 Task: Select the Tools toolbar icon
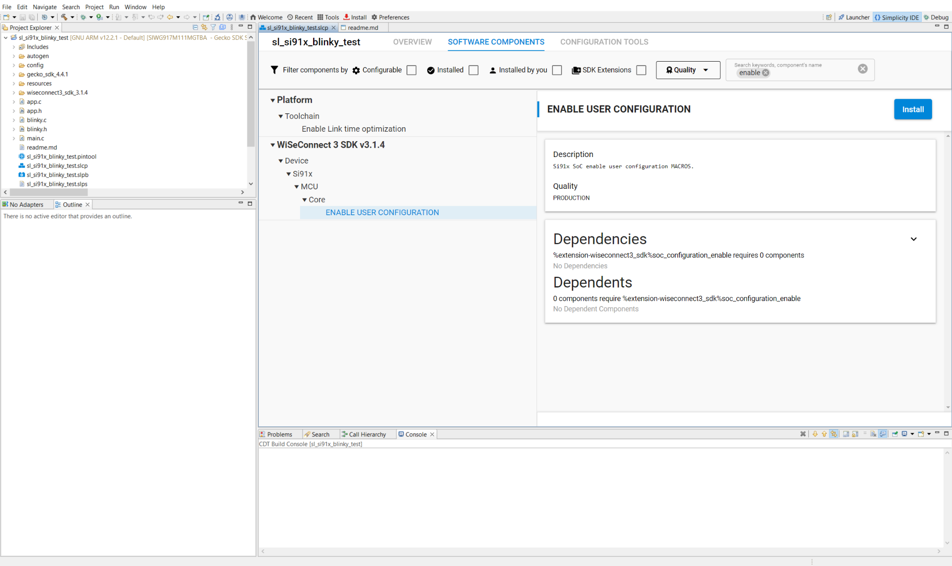tap(328, 17)
